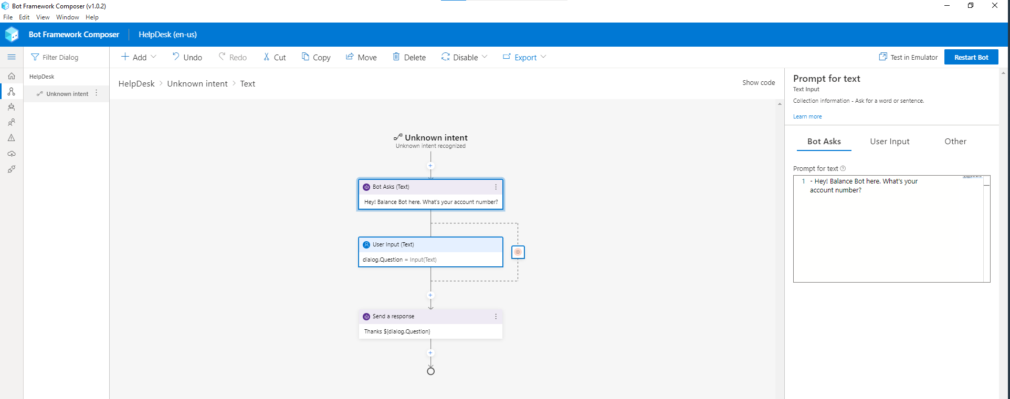The height and width of the screenshot is (399, 1010).
Task: Delete the selected action
Action: (409, 57)
